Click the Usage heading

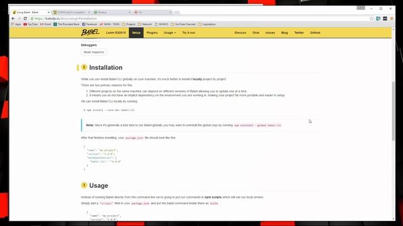[98, 186]
